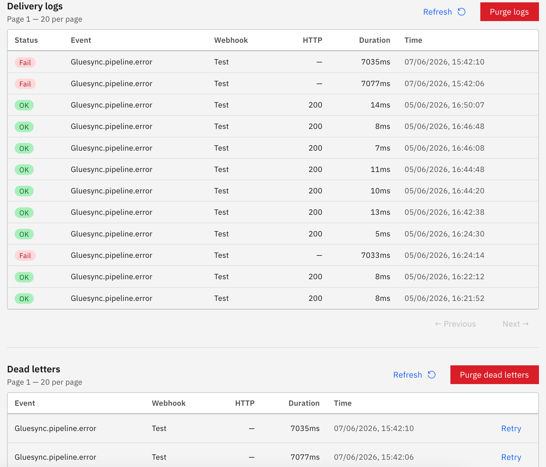The height and width of the screenshot is (467, 546).
Task: Click the 7ms duration cell
Action: pos(383,148)
